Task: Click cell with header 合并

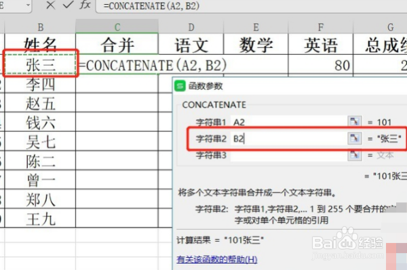Action: click(x=117, y=44)
